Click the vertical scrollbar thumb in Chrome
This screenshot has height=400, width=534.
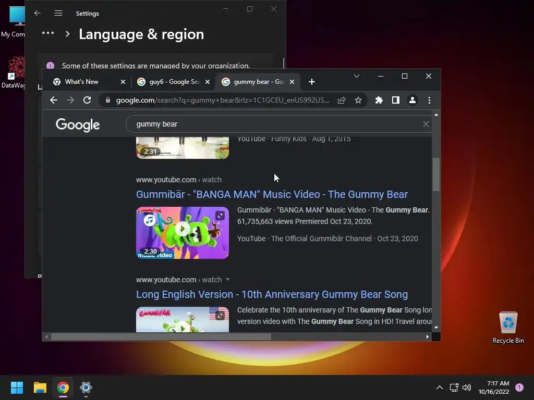point(436,174)
